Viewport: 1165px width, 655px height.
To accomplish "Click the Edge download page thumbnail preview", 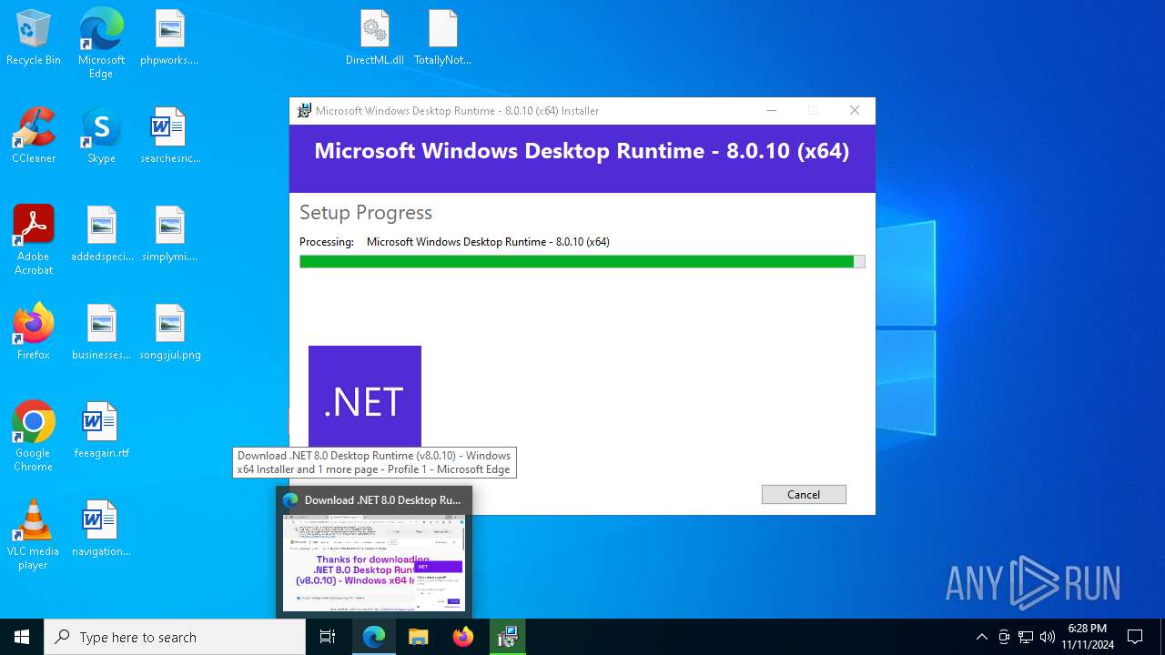I will (374, 562).
